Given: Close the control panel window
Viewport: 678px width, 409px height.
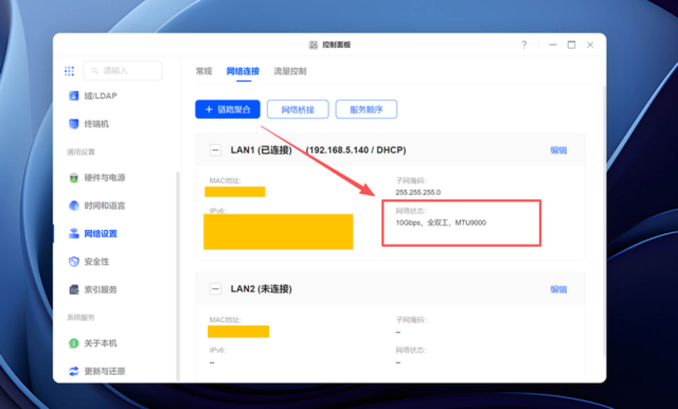Looking at the screenshot, I should (589, 45).
